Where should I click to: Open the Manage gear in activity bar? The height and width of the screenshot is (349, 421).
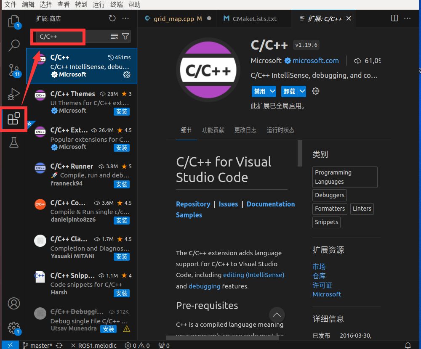point(14,328)
